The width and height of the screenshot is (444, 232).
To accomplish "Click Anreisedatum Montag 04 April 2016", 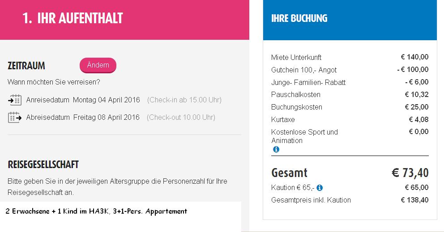I will click(x=83, y=100).
